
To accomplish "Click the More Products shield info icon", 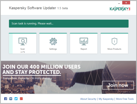I will point(114,42).
